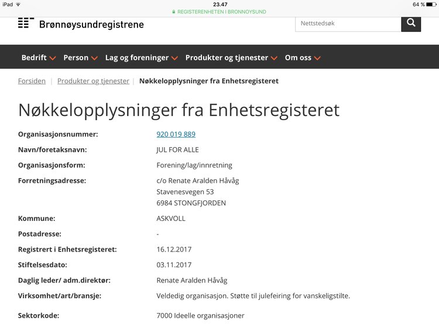
Task: Click the registration date 16.12.2017
Action: 174,249
